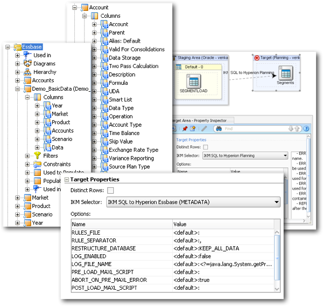323x306 pixels.
Task: Click the help question mark icon
Action: 306,128
